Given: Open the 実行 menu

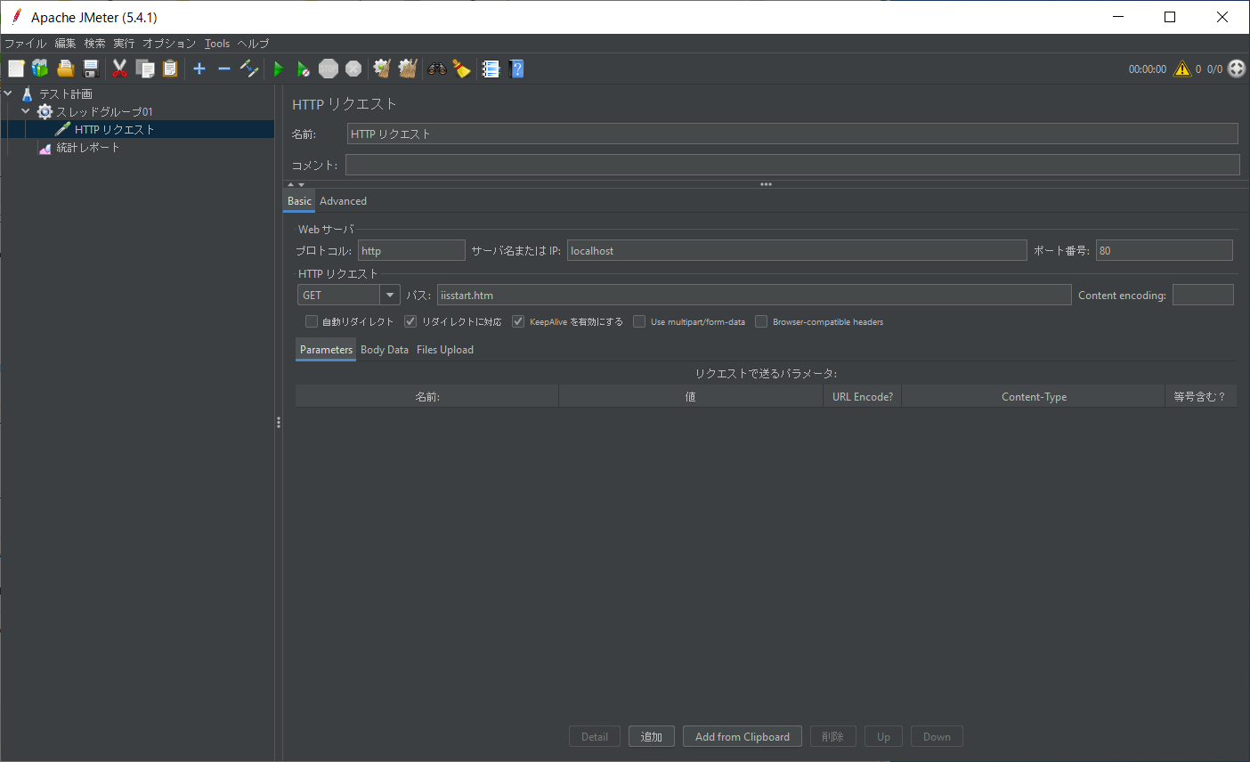Looking at the screenshot, I should pyautogui.click(x=124, y=43).
